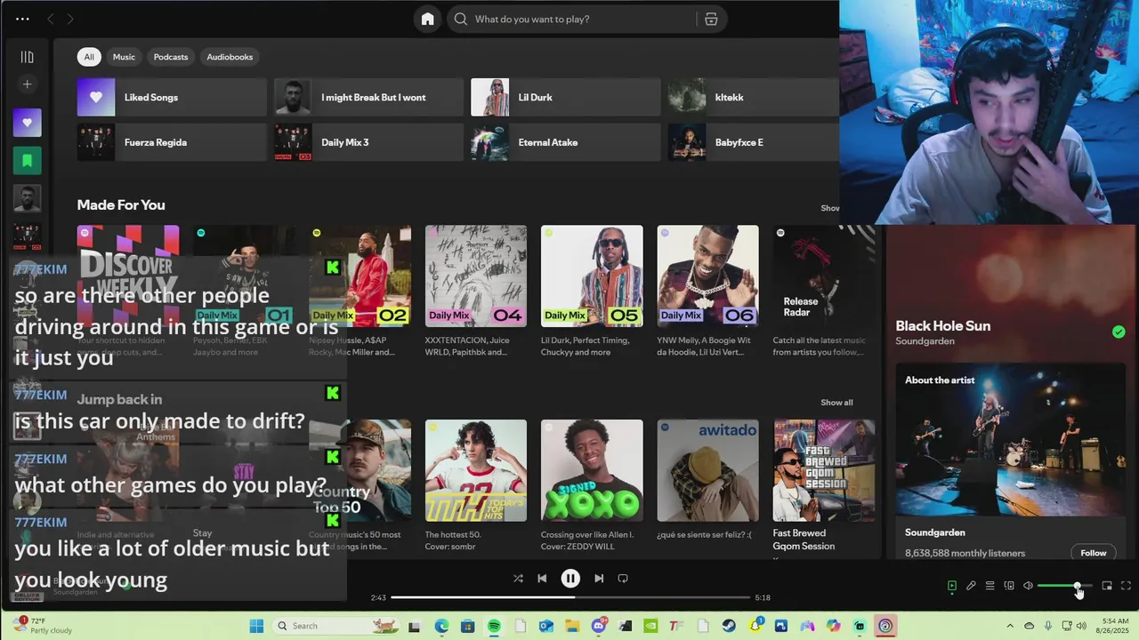Filter by Music
The height and width of the screenshot is (640, 1139).
click(x=124, y=57)
